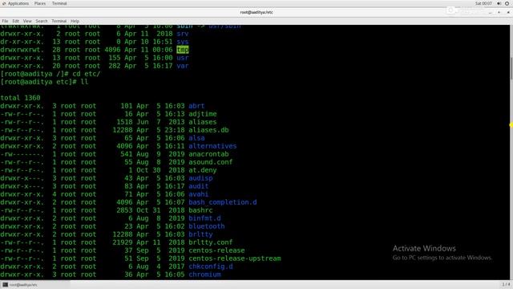The width and height of the screenshot is (513, 289).
Task: Minimize the terminal window
Action: point(490,12)
